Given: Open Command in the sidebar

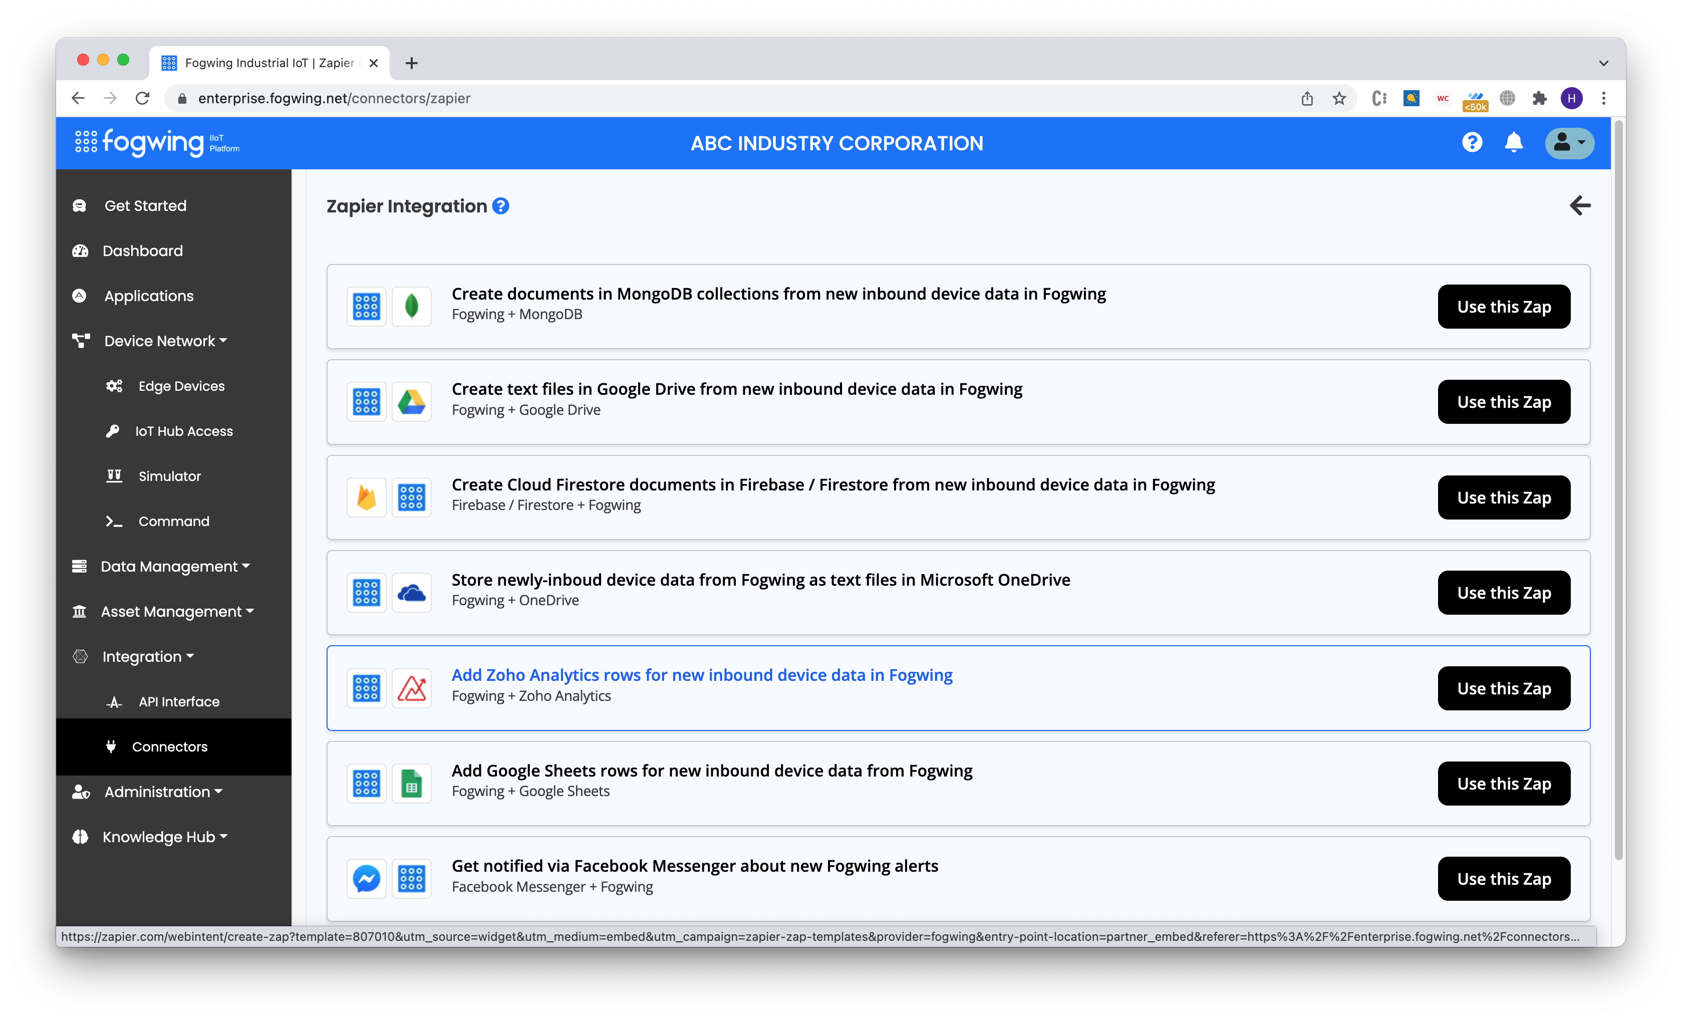Looking at the screenshot, I should coord(174,521).
